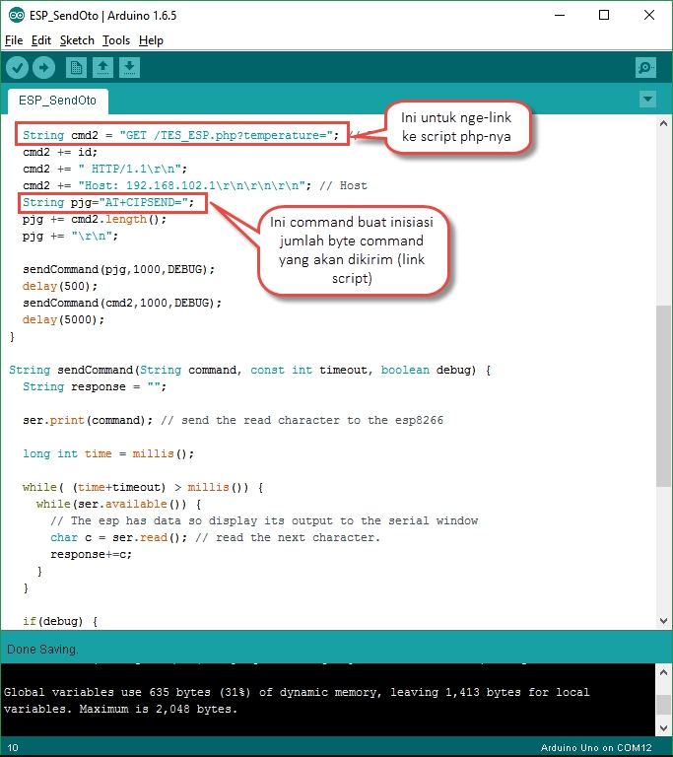This screenshot has width=673, height=757.
Task: Create a new sketch with New icon
Action: pyautogui.click(x=76, y=67)
